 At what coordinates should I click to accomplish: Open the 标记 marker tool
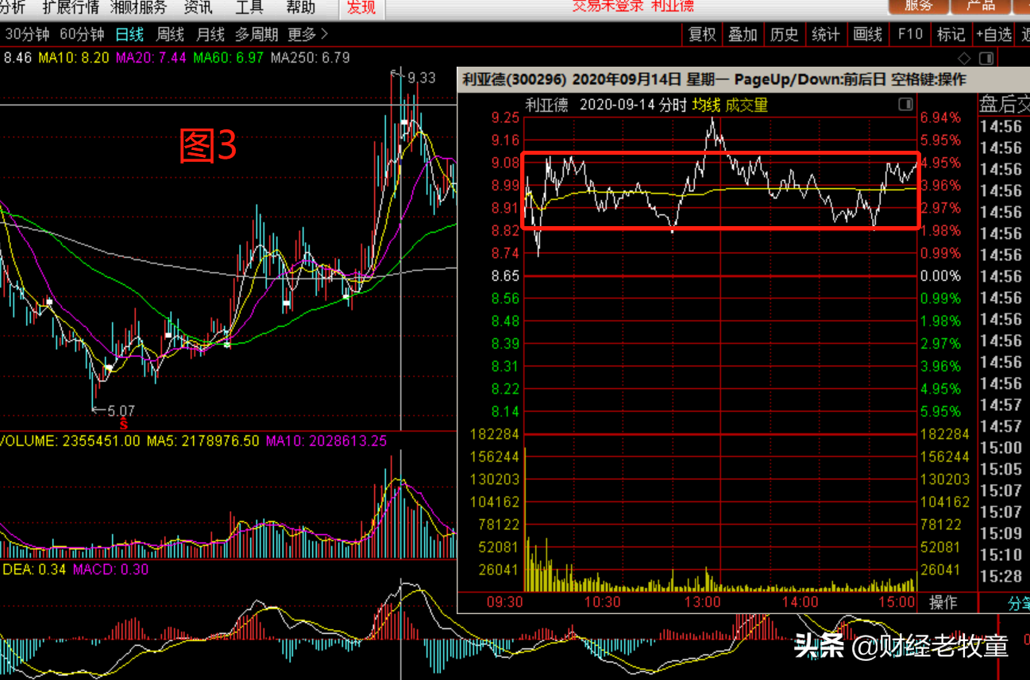(x=951, y=34)
